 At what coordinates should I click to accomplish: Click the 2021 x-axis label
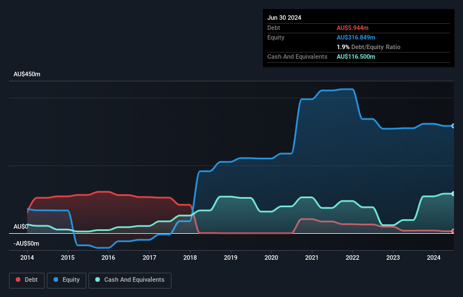312,257
